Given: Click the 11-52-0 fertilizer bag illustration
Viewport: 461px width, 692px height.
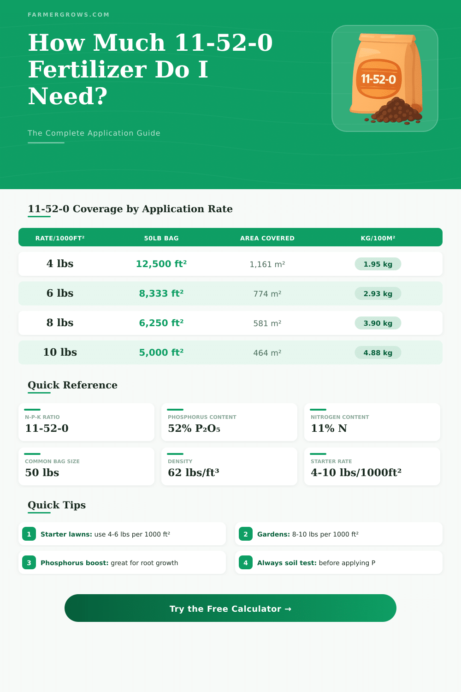Looking at the screenshot, I should pos(386,74).
